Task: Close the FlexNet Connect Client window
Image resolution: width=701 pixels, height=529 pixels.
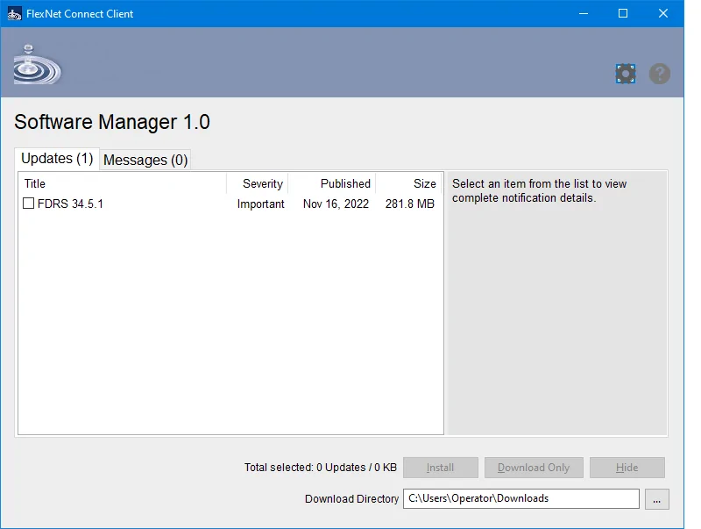Action: pos(664,14)
